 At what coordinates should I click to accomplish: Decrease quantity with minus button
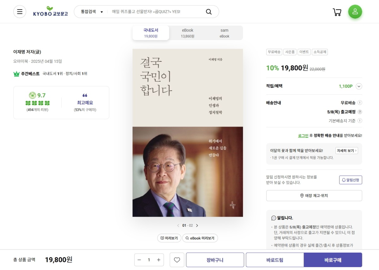(x=139, y=260)
